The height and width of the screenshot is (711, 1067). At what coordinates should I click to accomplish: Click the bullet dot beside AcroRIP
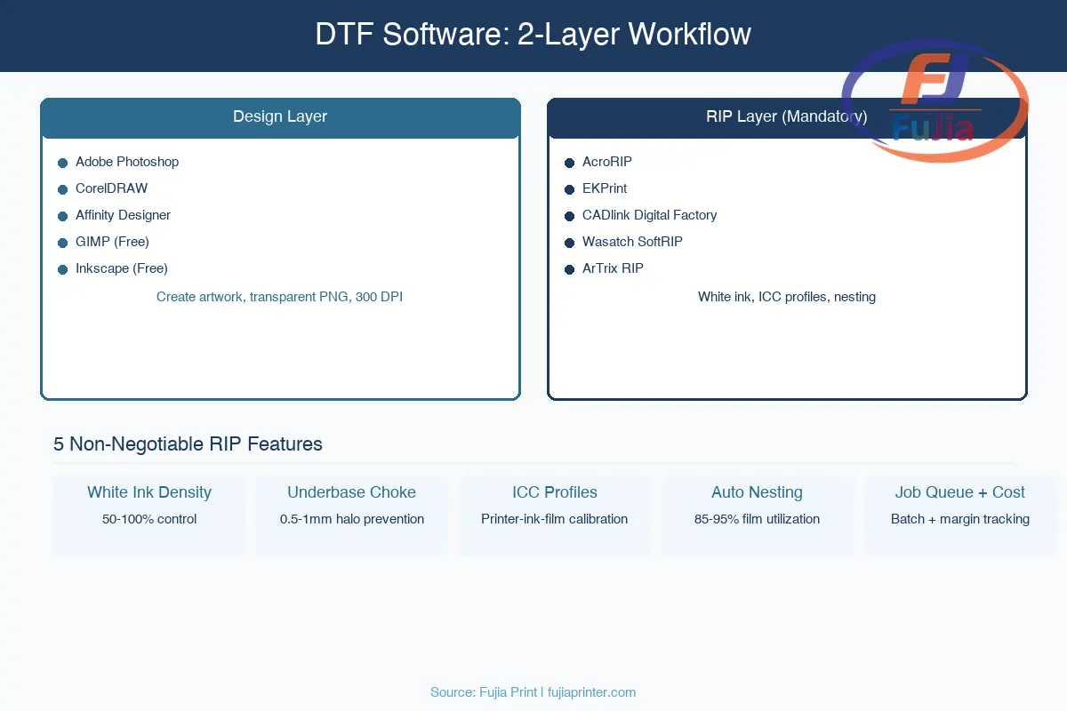click(x=569, y=163)
